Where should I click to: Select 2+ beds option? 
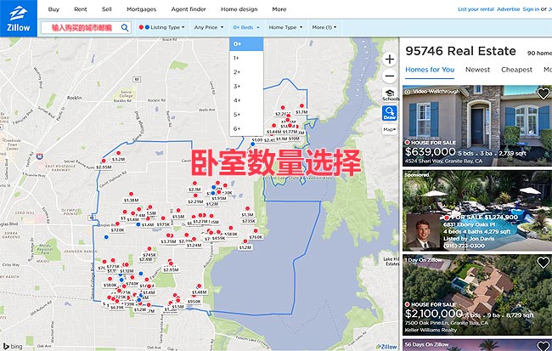(x=246, y=72)
